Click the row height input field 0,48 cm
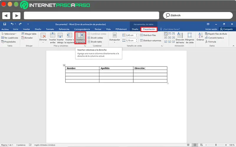236x147 pixels. (x=130, y=35)
